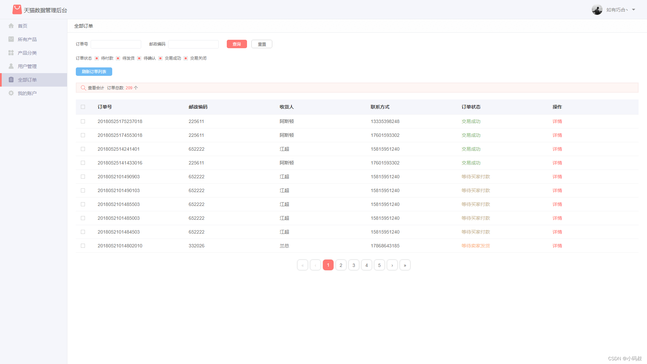
Task: Select checkbox for order 2018052514241401
Action: [83, 149]
